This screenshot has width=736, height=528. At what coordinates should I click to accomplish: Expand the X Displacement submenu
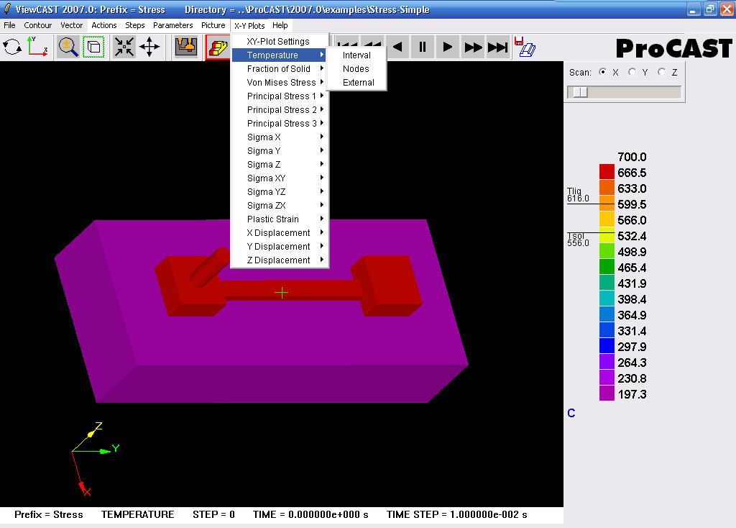pos(280,232)
